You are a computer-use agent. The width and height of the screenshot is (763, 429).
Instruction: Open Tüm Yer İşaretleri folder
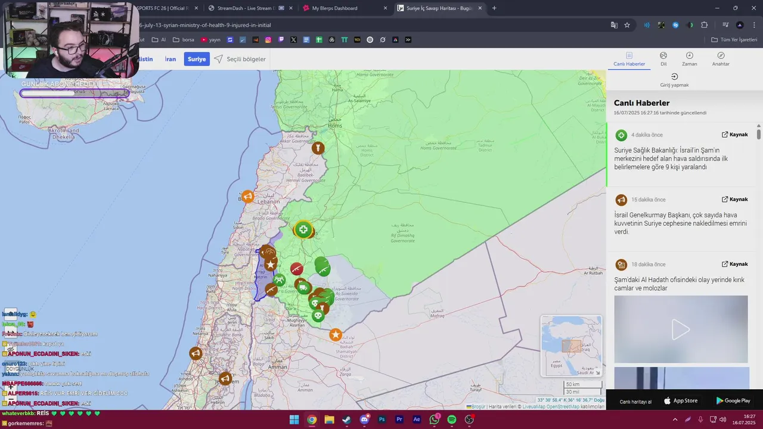point(734,40)
